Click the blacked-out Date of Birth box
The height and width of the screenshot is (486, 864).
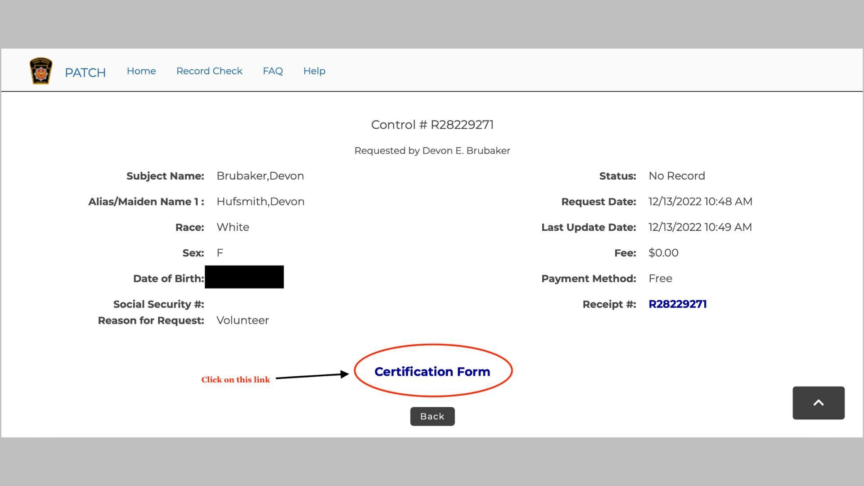244,277
